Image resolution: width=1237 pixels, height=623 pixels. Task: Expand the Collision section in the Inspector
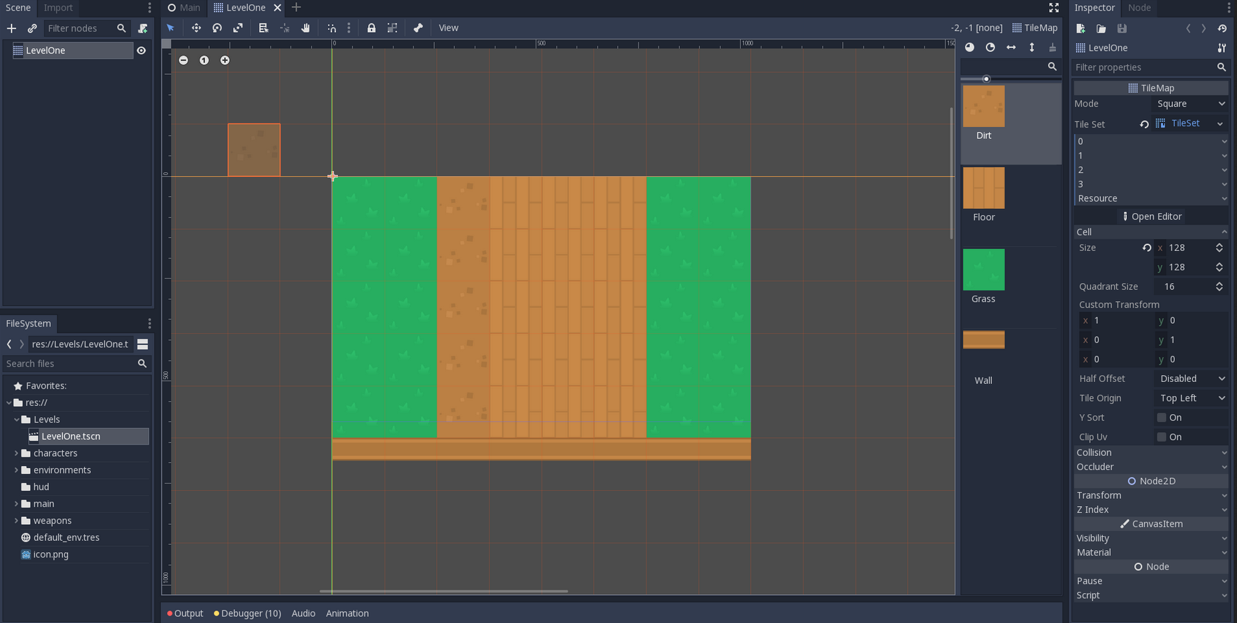coord(1150,452)
